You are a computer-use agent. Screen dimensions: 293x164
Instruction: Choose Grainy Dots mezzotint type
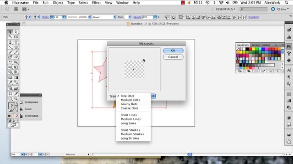(x=129, y=104)
